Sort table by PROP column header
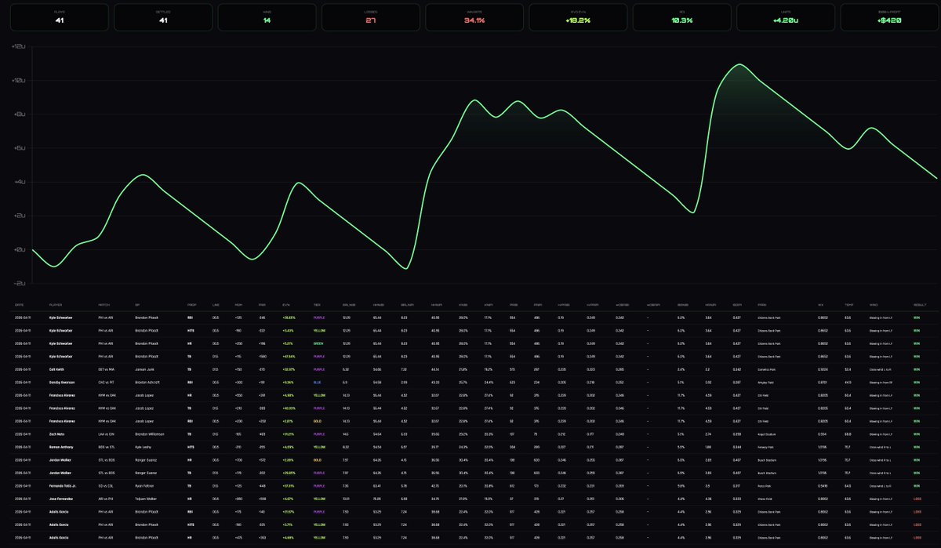Viewport: 941px width, 548px height. point(192,305)
